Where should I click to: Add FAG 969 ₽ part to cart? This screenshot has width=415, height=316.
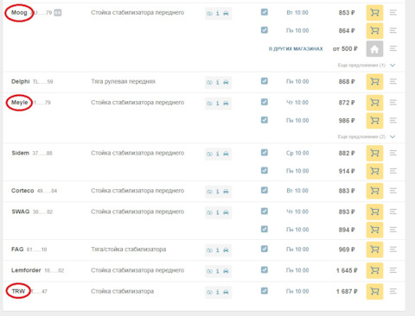(374, 250)
